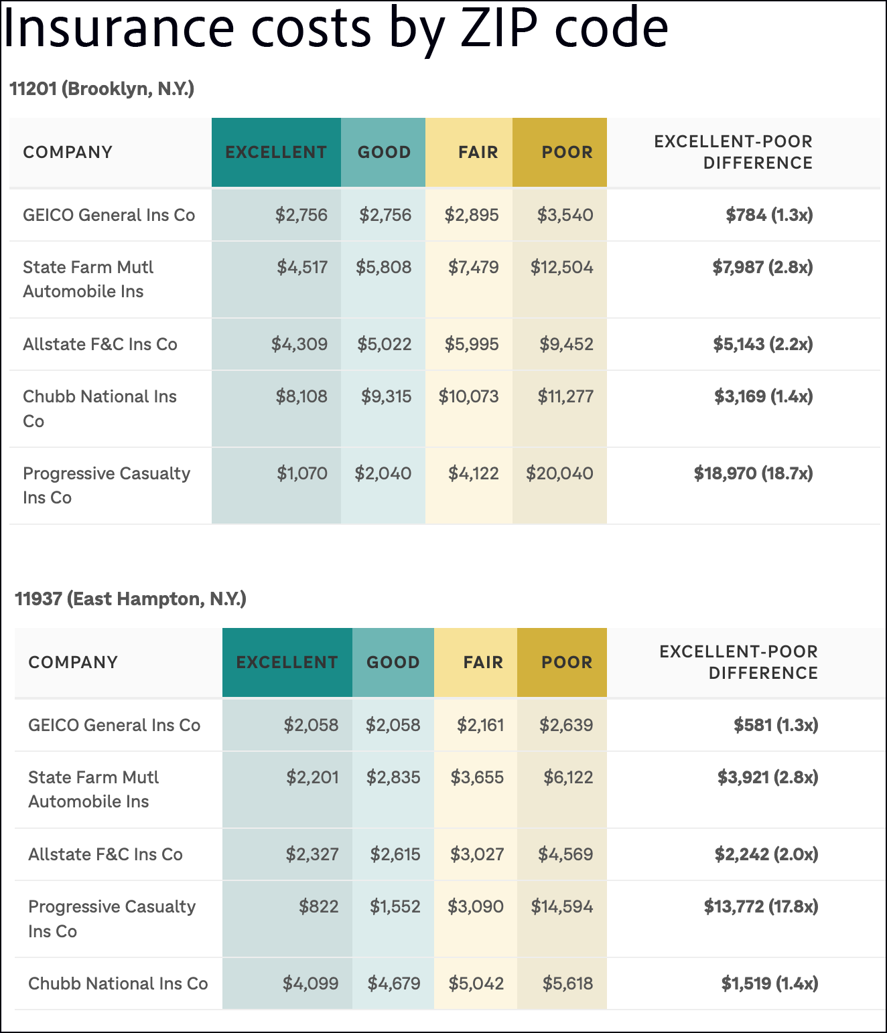Select Chubb's $8,108 excellent rate cell

tap(301, 396)
